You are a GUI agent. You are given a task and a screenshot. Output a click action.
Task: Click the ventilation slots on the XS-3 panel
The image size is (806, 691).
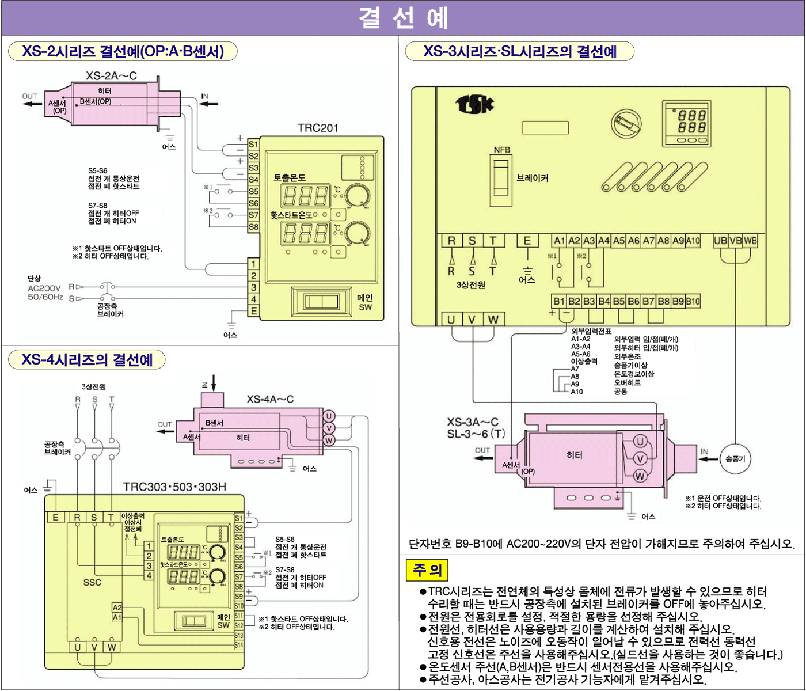654,177
